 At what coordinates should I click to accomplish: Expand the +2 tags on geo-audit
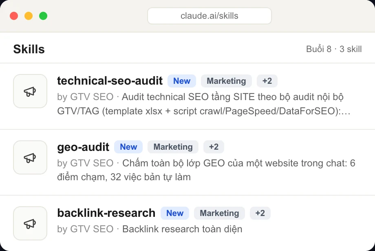click(214, 147)
